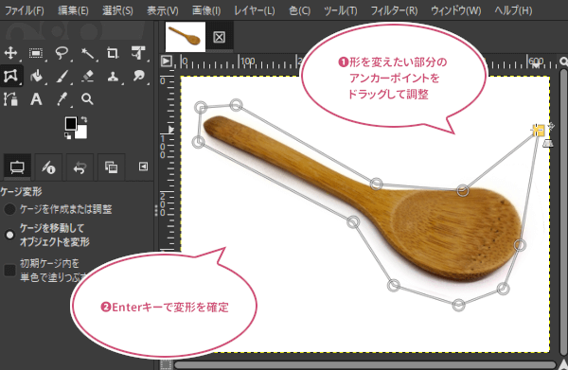Toggle the Quick Mask button below the rulers

(166, 365)
